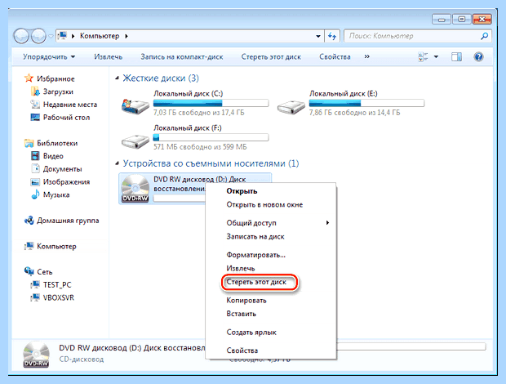Click Стереть этот диск in the toolbar

[271, 57]
